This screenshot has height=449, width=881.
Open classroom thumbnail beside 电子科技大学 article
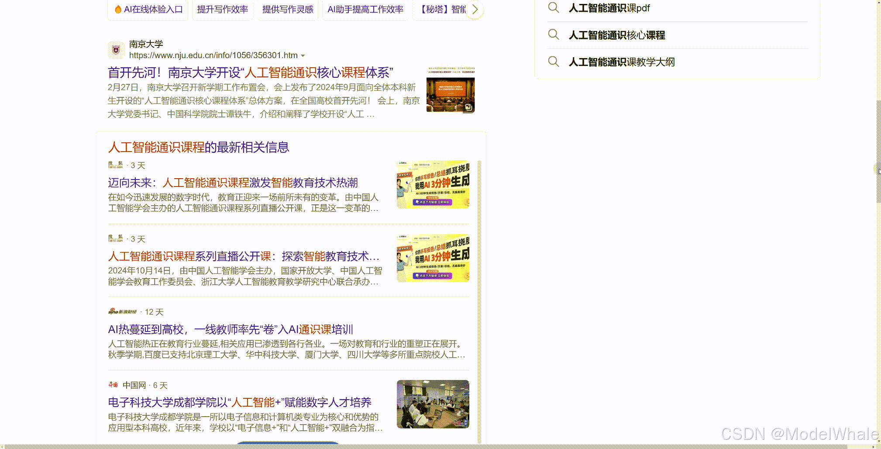coord(433,404)
